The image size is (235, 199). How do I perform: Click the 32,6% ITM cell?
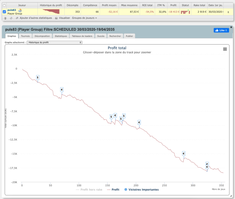[161, 12]
